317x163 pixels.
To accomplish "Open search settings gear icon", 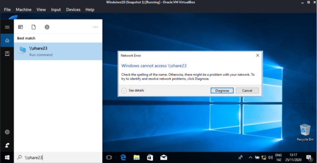I will point(7,132).
